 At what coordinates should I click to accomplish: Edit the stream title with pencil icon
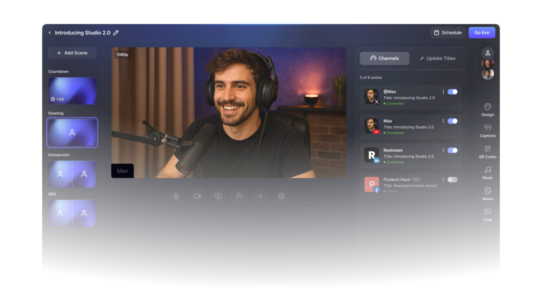[x=116, y=33]
